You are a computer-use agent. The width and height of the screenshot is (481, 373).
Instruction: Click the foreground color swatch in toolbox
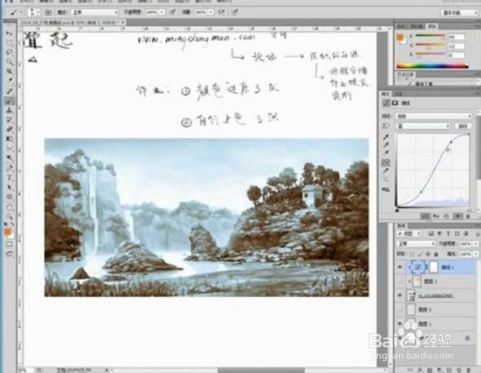click(7, 232)
